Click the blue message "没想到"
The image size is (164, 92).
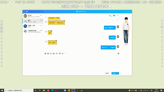click(112, 38)
